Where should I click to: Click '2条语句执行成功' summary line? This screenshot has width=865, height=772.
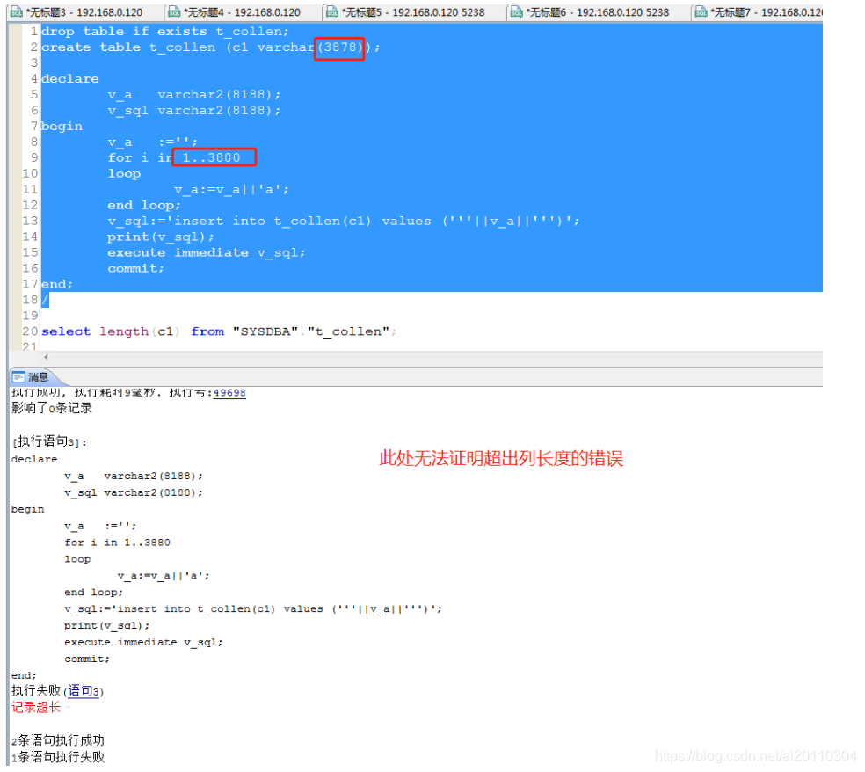(x=58, y=740)
